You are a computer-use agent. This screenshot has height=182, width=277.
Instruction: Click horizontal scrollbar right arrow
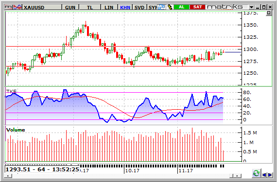[238, 176]
